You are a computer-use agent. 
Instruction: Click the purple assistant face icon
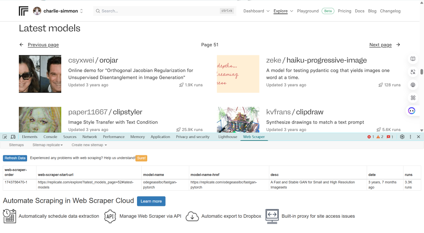click(x=411, y=111)
